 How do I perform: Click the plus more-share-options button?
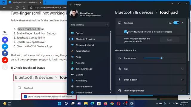pos(5,67)
